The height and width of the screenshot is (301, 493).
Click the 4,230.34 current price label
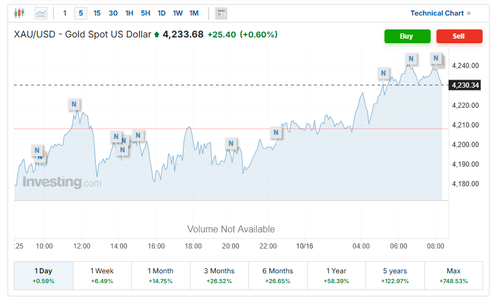coord(465,85)
